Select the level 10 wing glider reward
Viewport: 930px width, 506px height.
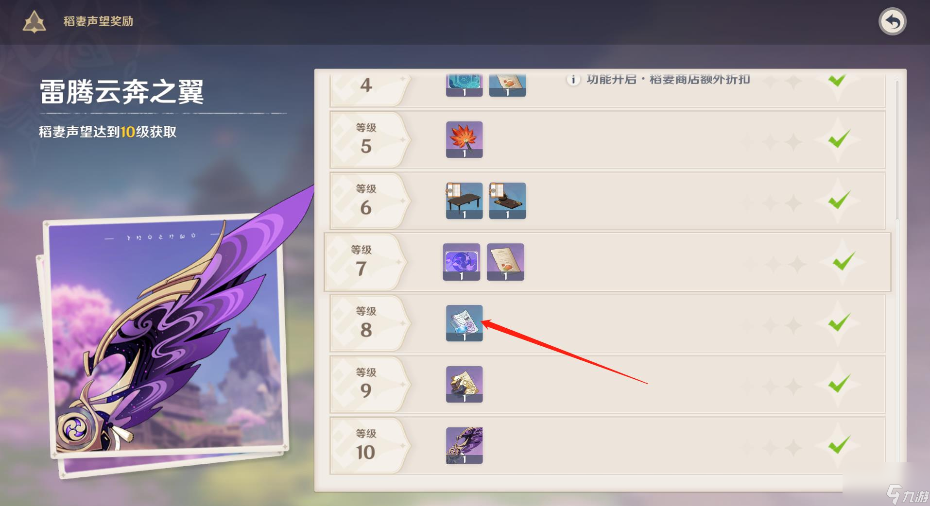[x=464, y=445]
